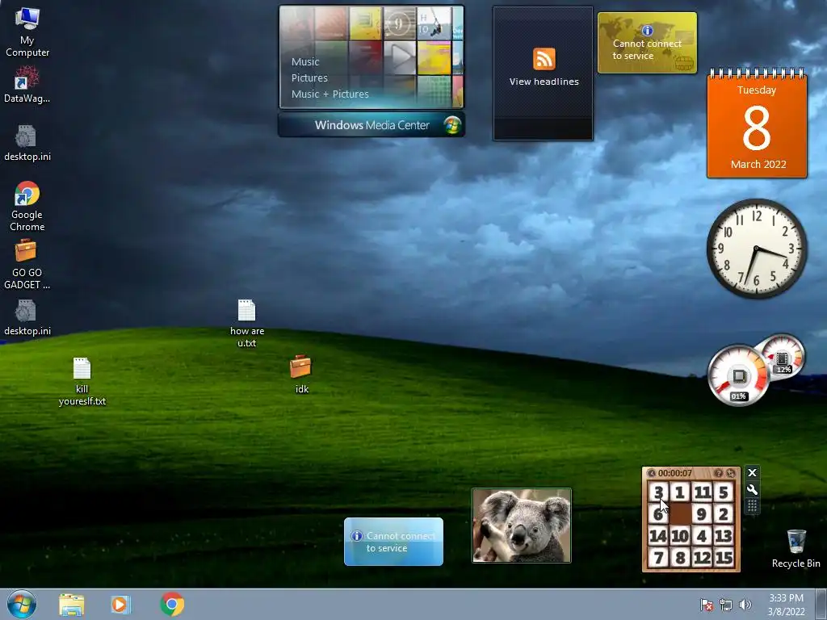
Task: Click puzzle tile number 13
Action: pyautogui.click(x=724, y=536)
